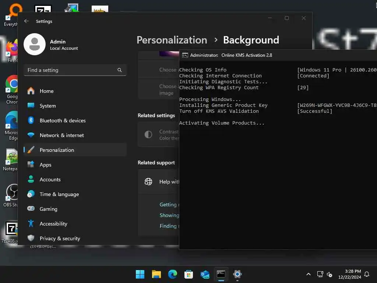Click the cmd icon in KMS Activation title bar
This screenshot has height=283, width=377.
(185, 55)
